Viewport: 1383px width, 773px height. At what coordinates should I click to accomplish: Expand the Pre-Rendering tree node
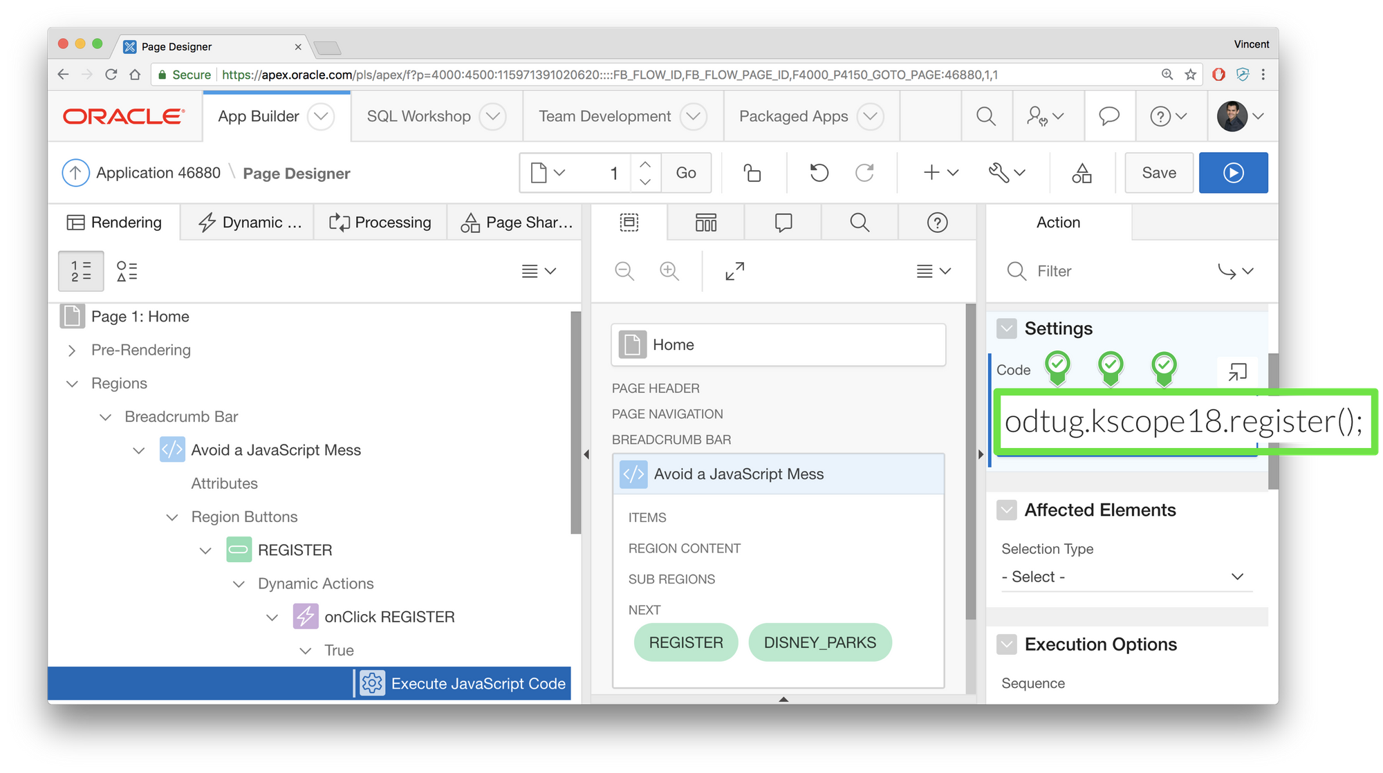[72, 351]
